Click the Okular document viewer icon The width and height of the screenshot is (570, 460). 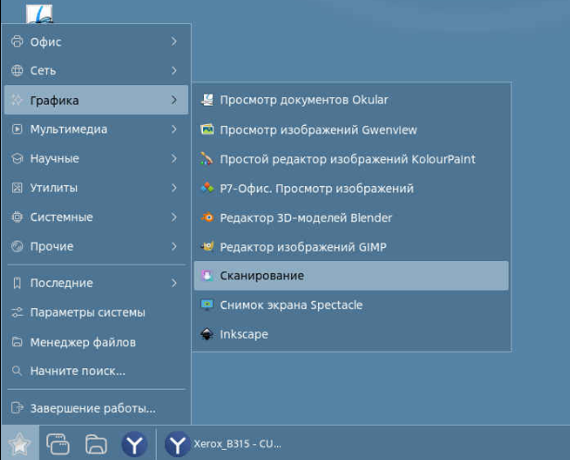click(208, 100)
